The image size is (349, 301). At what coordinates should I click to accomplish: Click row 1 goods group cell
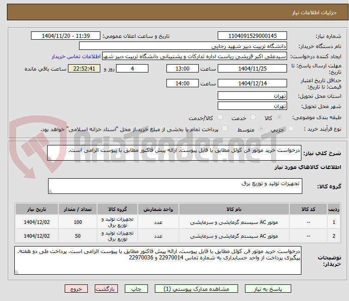point(117,222)
